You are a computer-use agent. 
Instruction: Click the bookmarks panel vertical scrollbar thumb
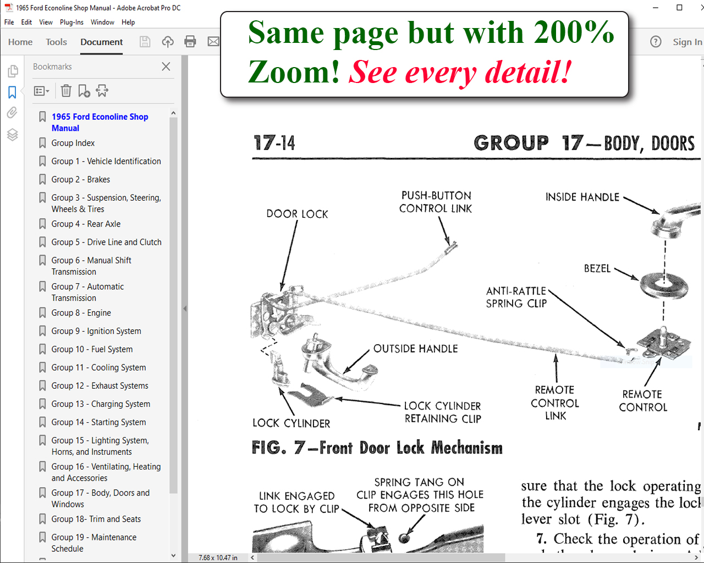(x=173, y=305)
